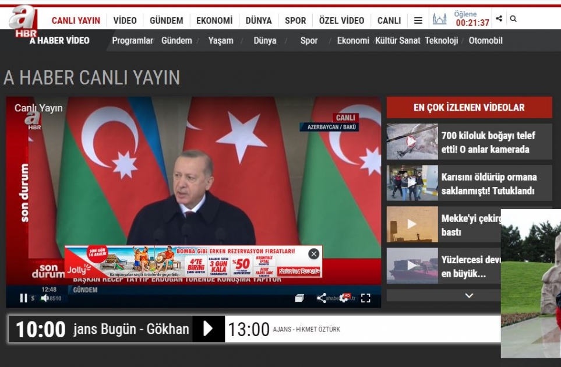Open Mekke'yi çekirge video thumbnail
Viewport: 561px width, 367px height.
[412, 224]
